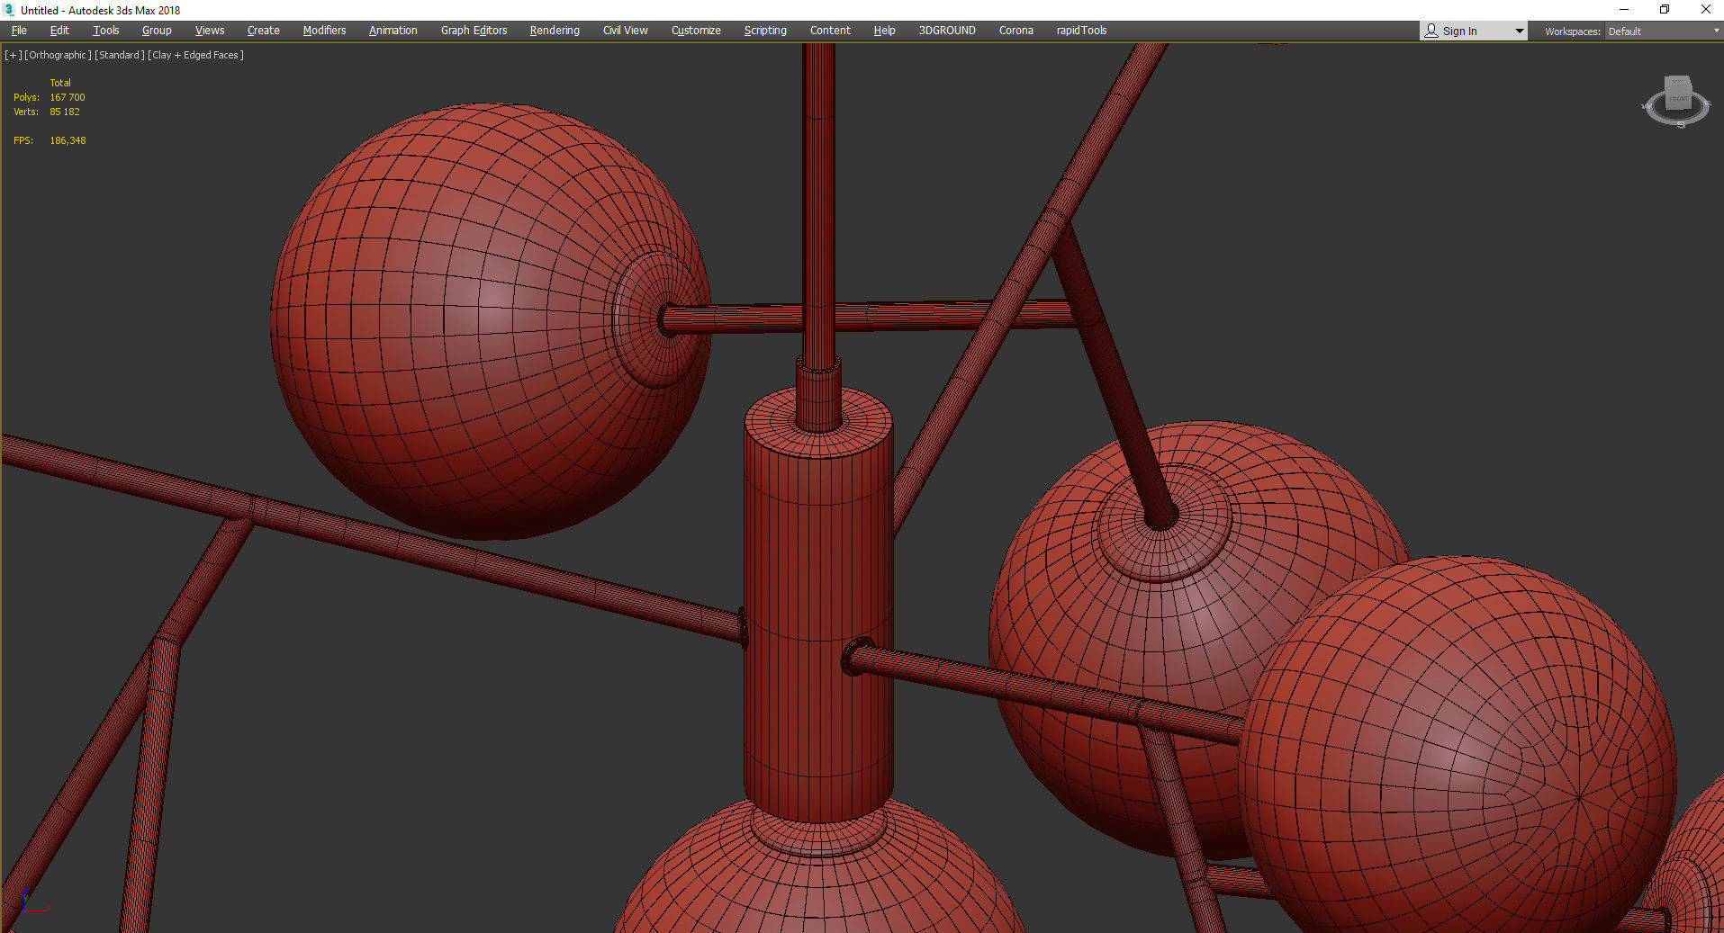Click the 3ds Max application icon
1724x933 pixels.
[x=9, y=10]
